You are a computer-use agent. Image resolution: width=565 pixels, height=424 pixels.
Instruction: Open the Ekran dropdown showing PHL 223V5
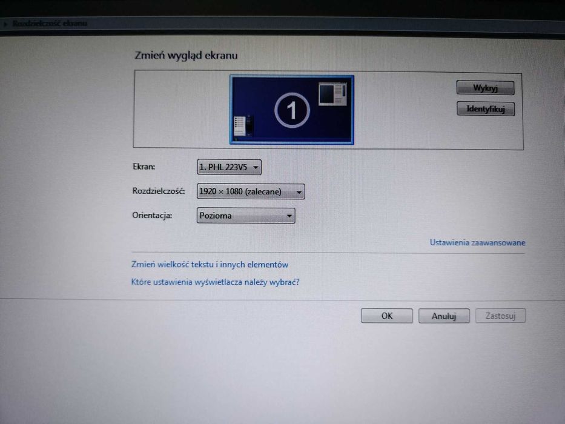coord(229,167)
